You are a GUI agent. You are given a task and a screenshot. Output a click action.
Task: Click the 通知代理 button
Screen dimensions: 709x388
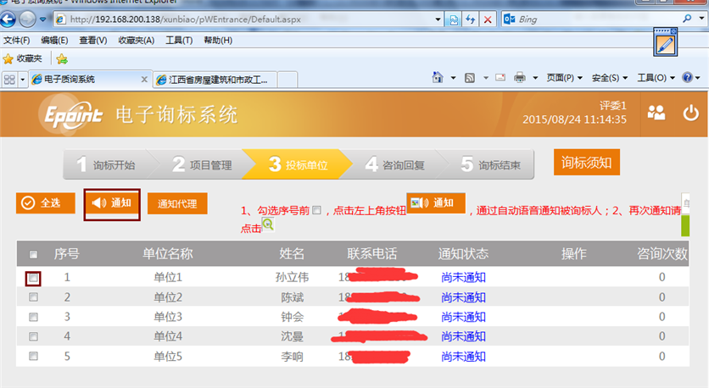[177, 203]
